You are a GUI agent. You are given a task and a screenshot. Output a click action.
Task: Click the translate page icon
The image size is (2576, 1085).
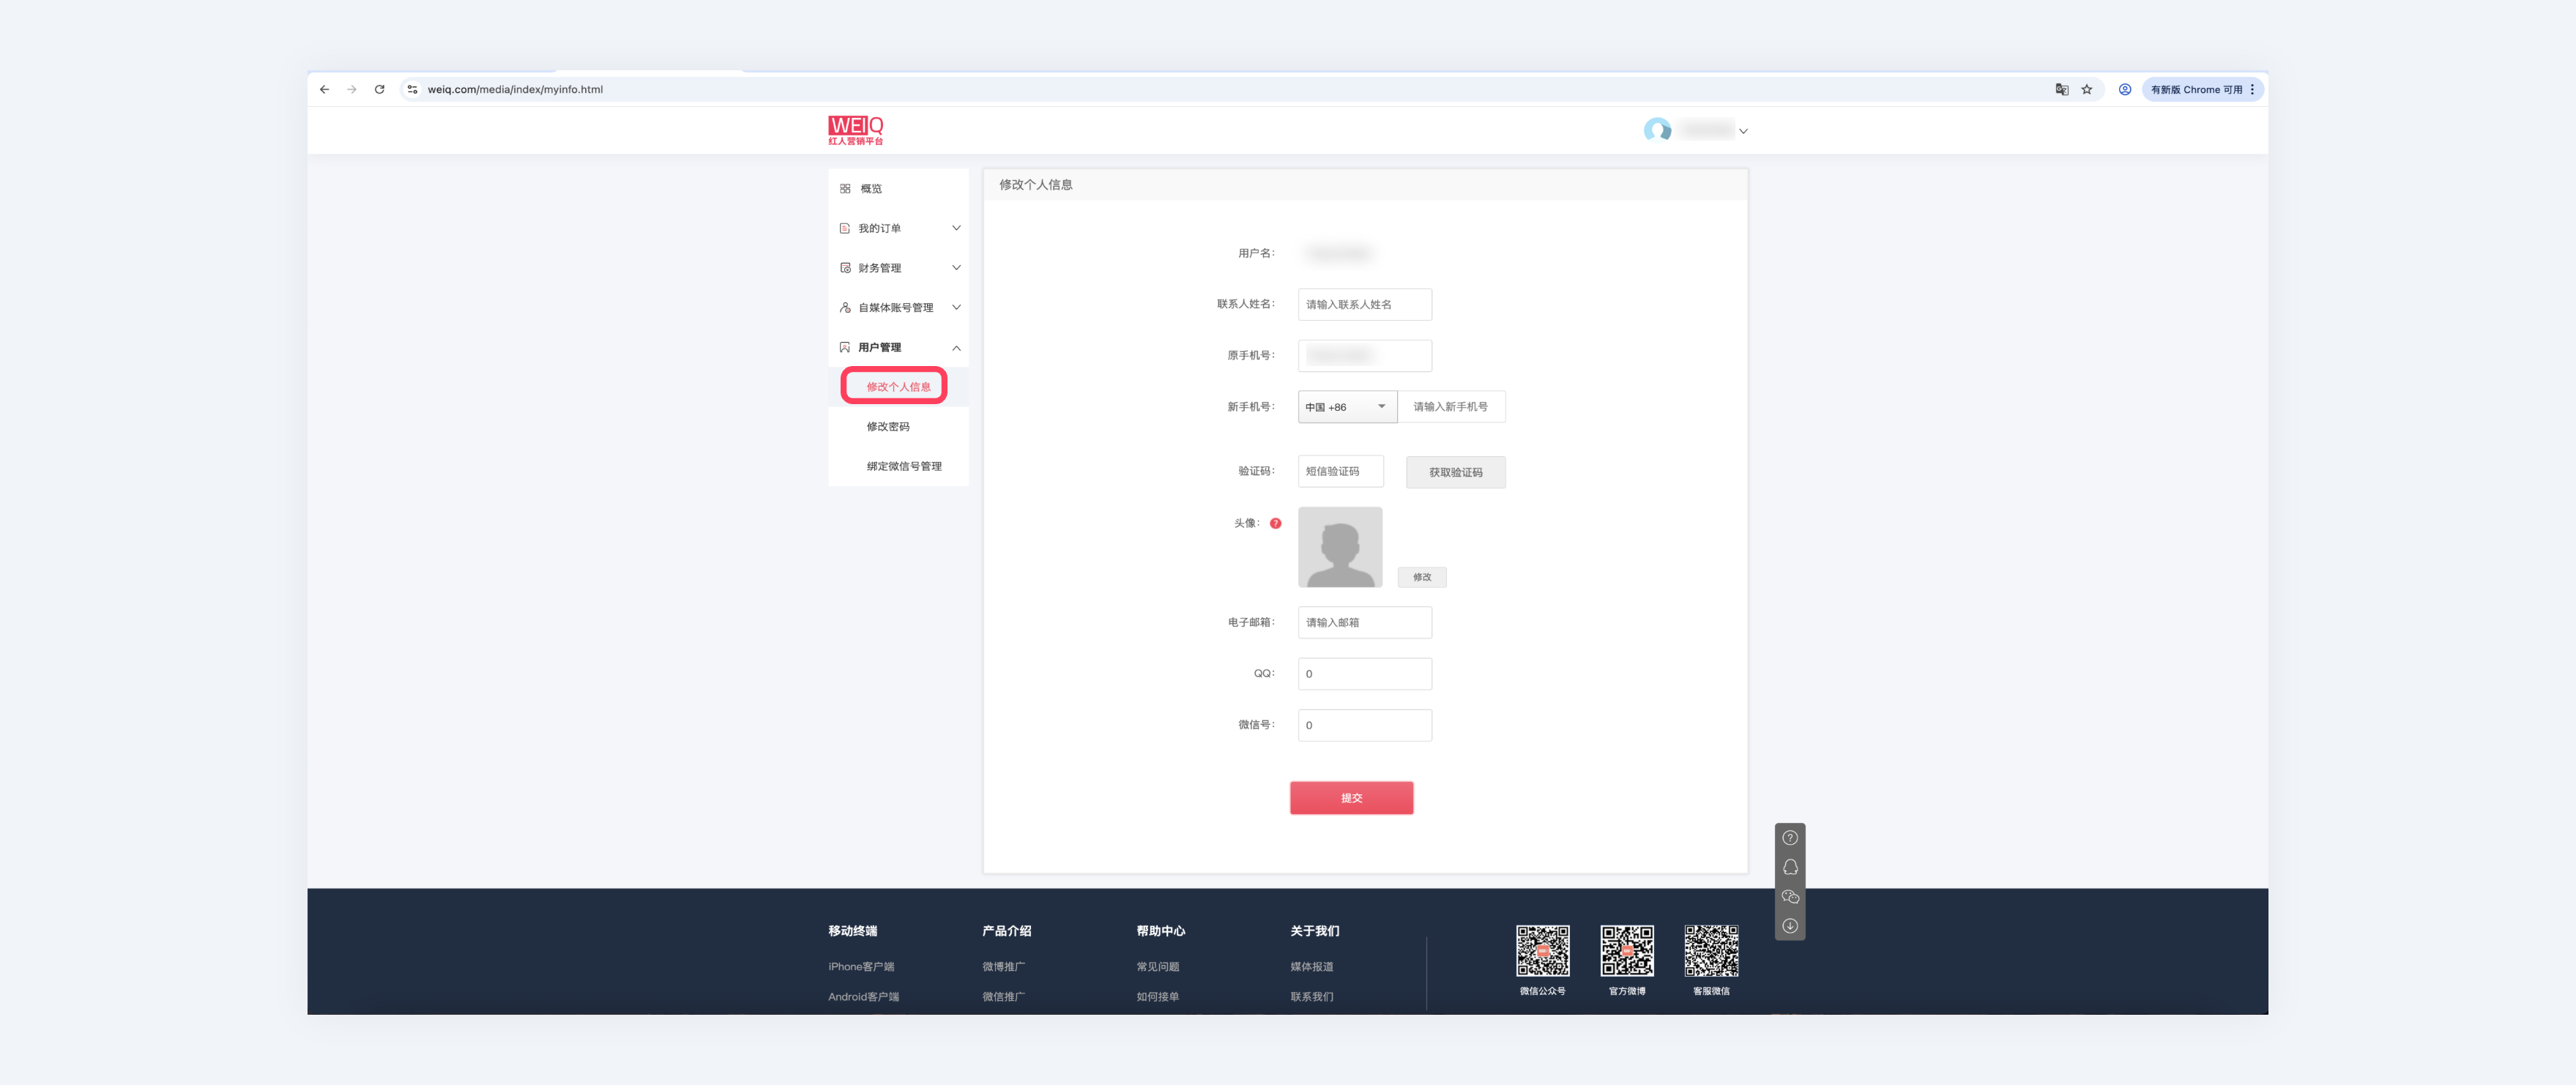click(x=2061, y=89)
